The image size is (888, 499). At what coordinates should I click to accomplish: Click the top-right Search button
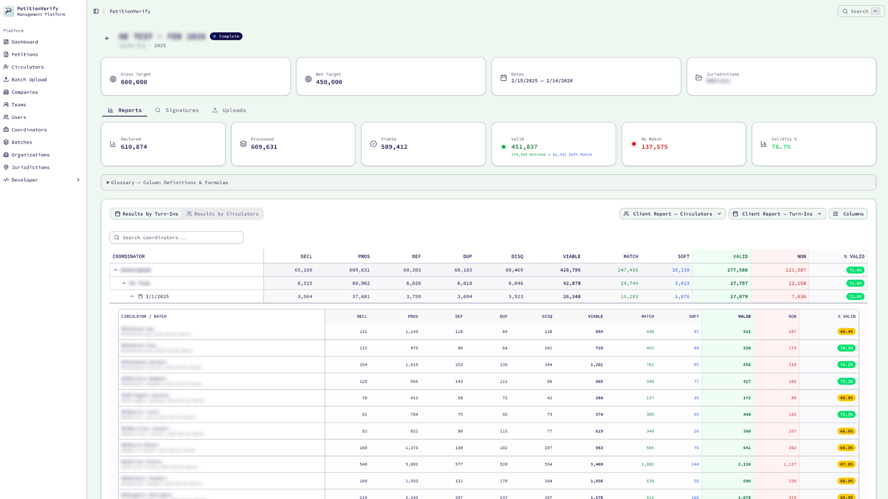pyautogui.click(x=860, y=11)
